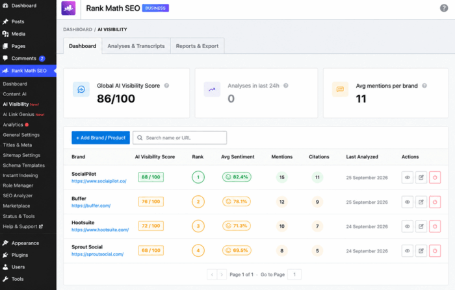This screenshot has height=290, width=455.
Task: Click the AI Visibility Score column header
Action: click(x=155, y=157)
